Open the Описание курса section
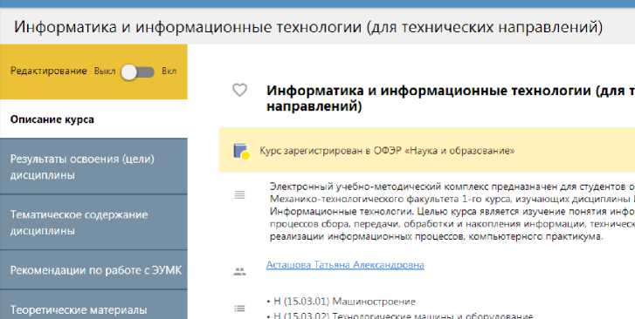This screenshot has width=635, height=319. (x=93, y=119)
